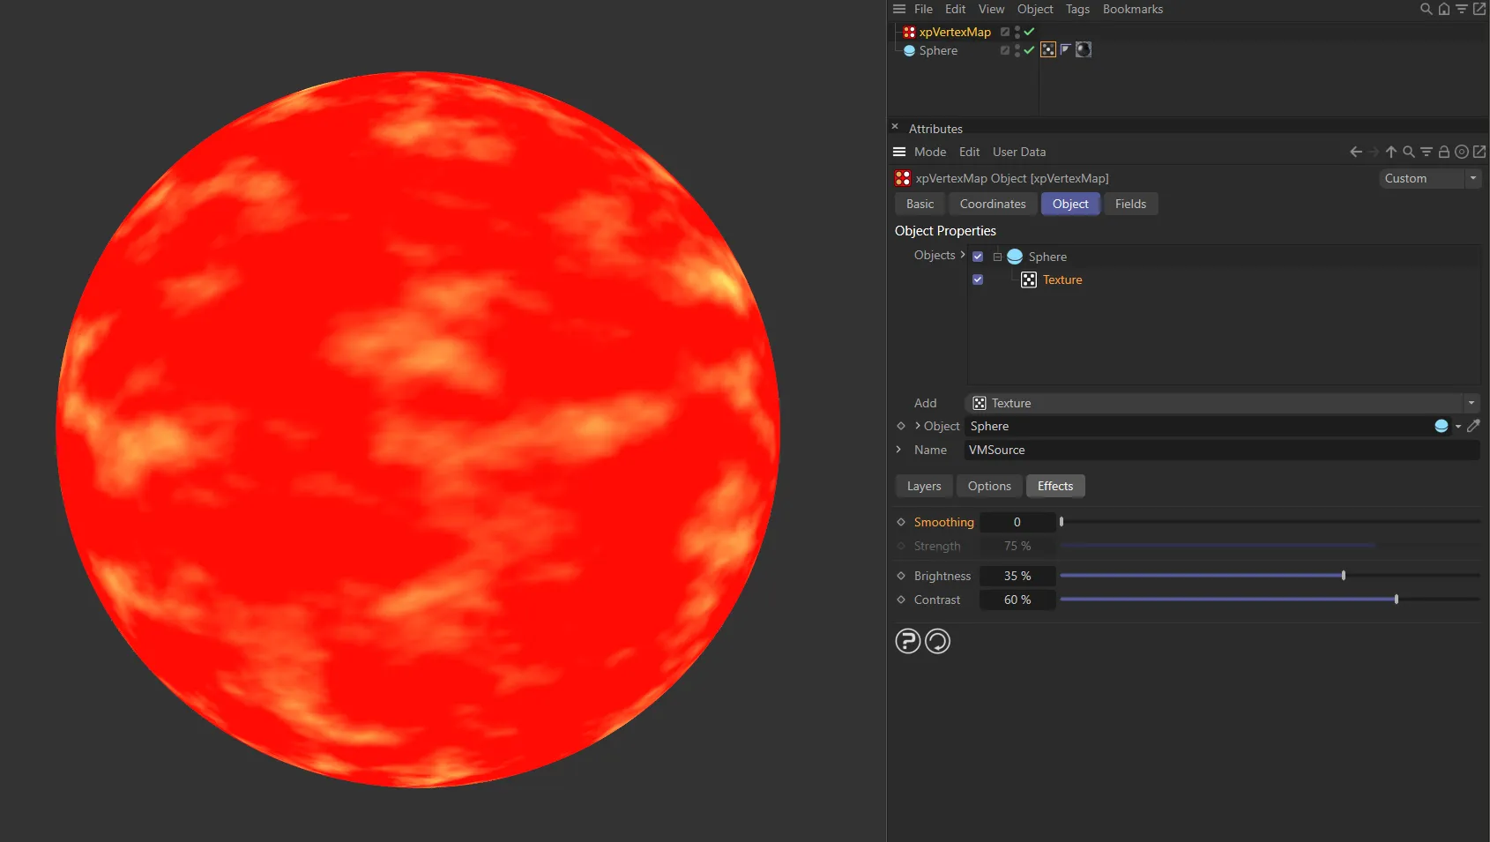Screen dimensions: 1490x842
Task: Select the Phong tag on the Sphere
Action: (1066, 49)
